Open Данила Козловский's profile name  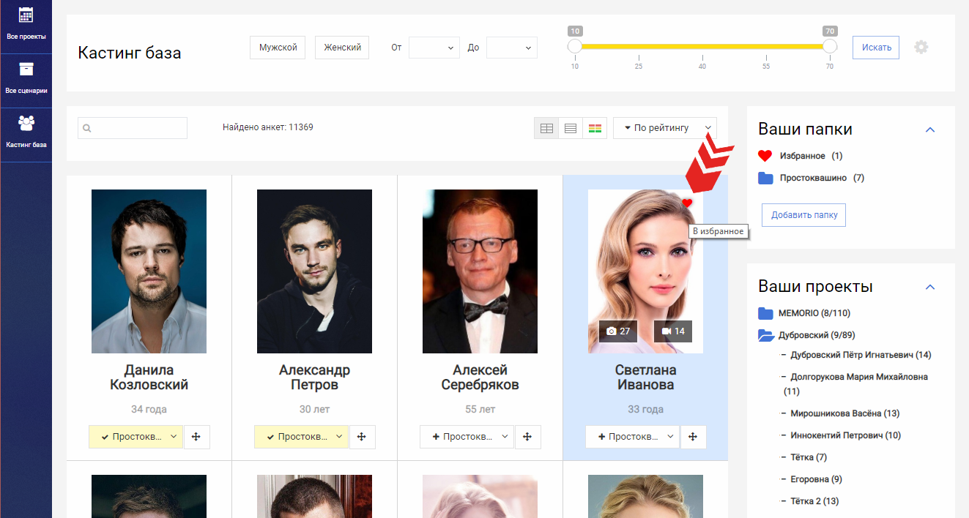point(149,378)
